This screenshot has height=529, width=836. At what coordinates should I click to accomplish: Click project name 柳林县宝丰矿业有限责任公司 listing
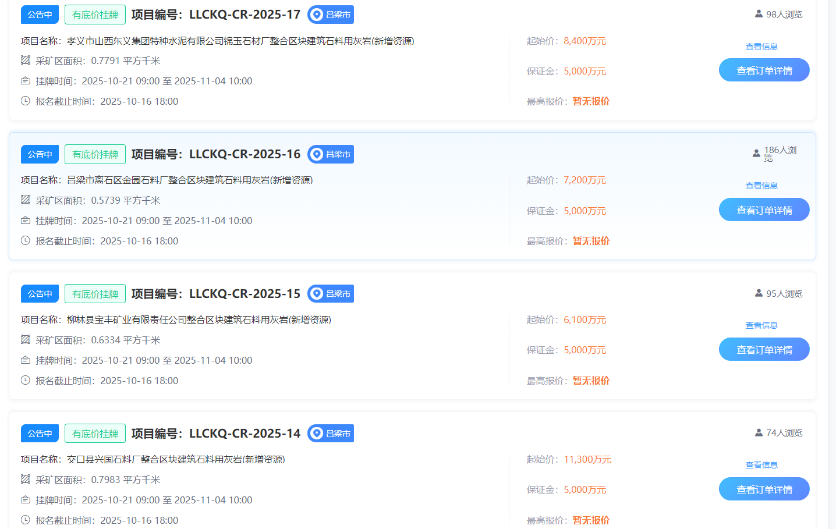click(199, 320)
